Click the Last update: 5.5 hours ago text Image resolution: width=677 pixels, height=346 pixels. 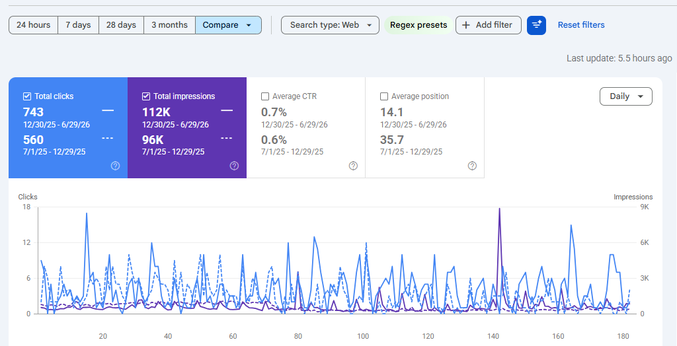pyautogui.click(x=619, y=58)
